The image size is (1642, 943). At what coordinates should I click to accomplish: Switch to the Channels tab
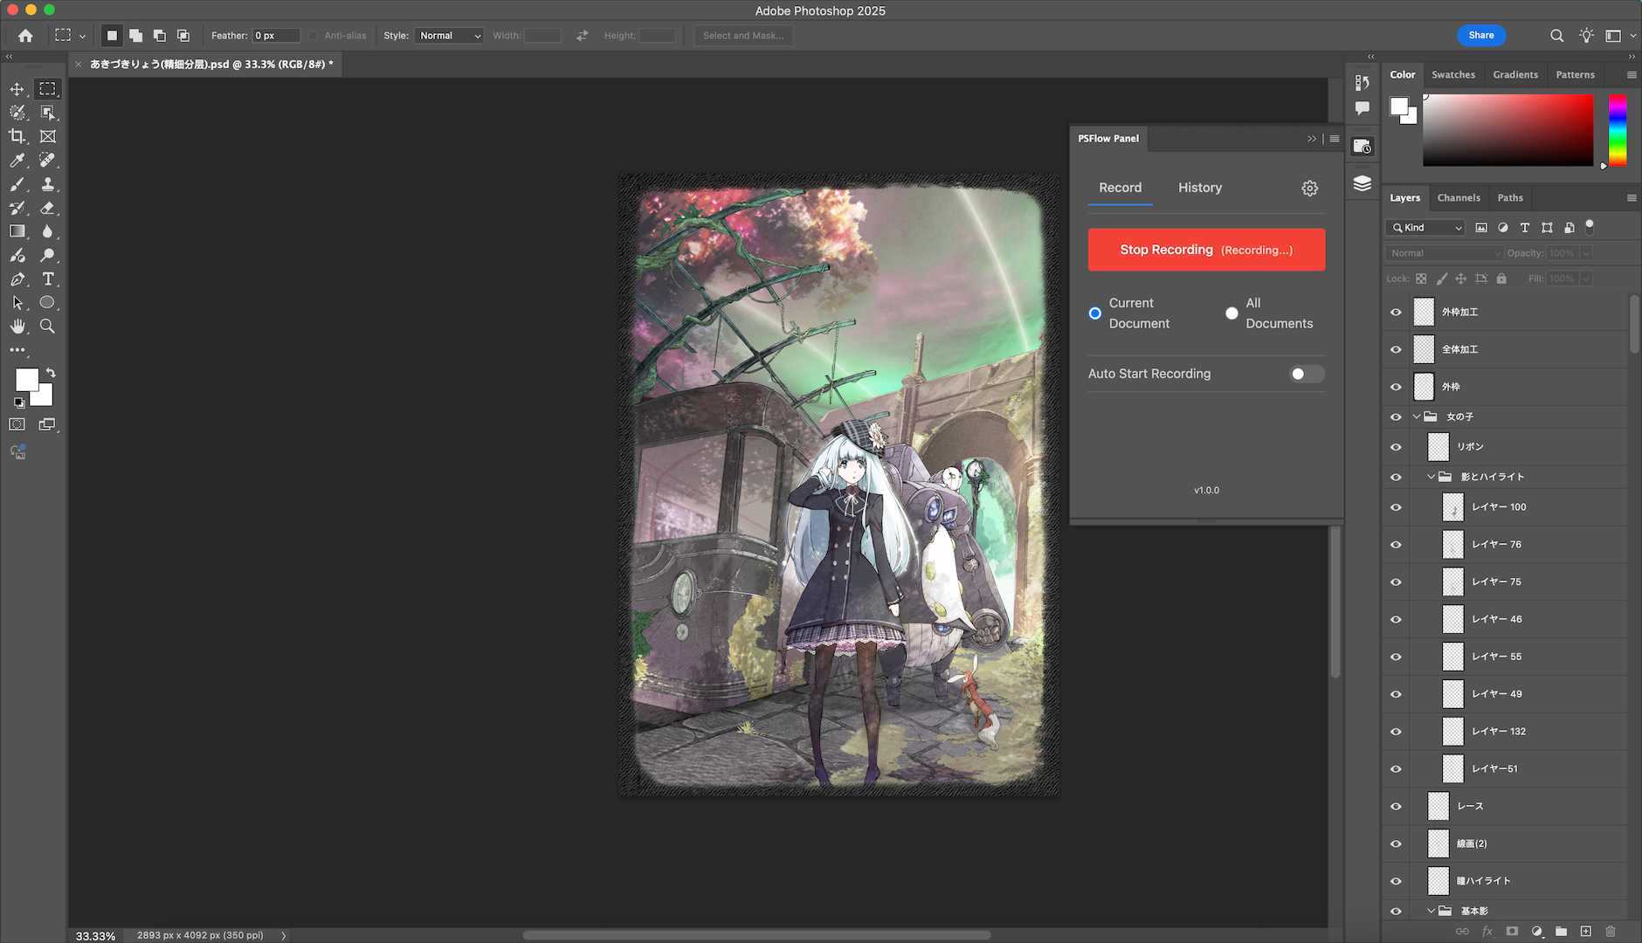click(x=1459, y=197)
